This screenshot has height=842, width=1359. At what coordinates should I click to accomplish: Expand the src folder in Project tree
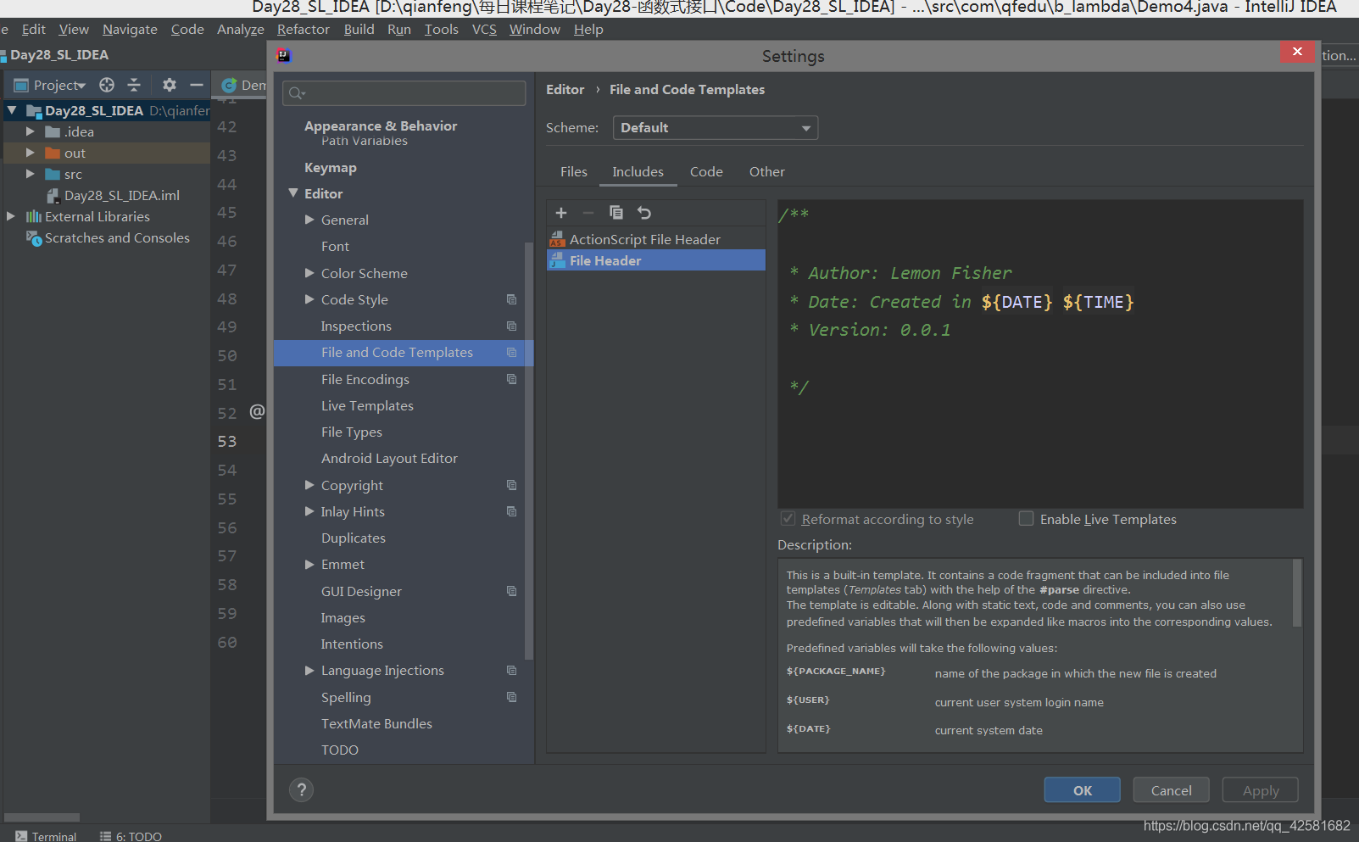click(x=31, y=174)
